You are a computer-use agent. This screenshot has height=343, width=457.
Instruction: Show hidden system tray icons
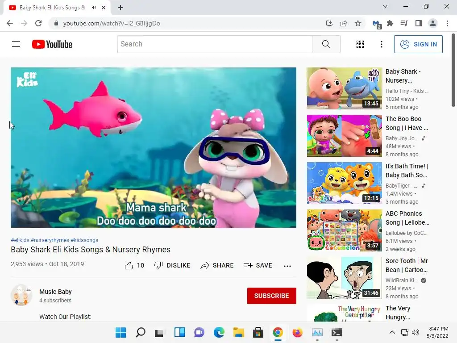pyautogui.click(x=392, y=332)
